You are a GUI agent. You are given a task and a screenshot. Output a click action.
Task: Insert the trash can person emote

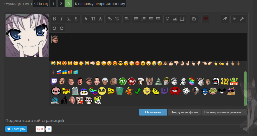click(64, 100)
